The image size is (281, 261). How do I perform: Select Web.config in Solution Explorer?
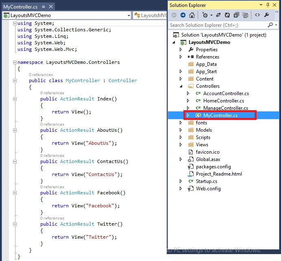(208, 189)
